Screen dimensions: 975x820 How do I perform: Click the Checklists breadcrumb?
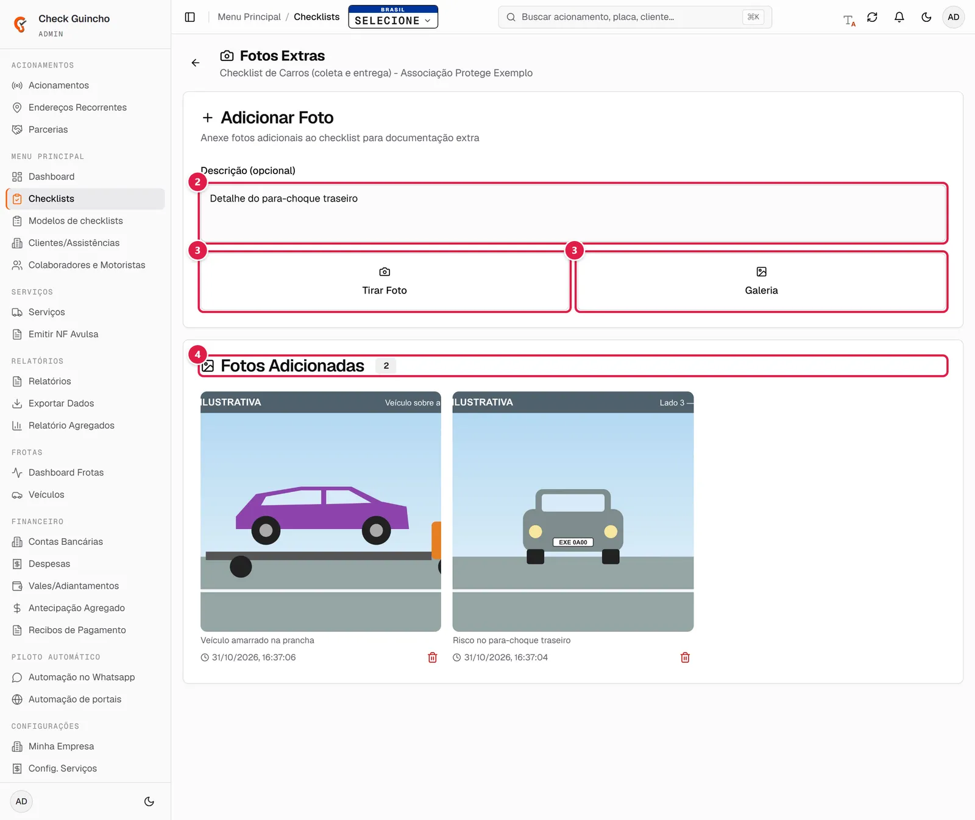point(316,17)
